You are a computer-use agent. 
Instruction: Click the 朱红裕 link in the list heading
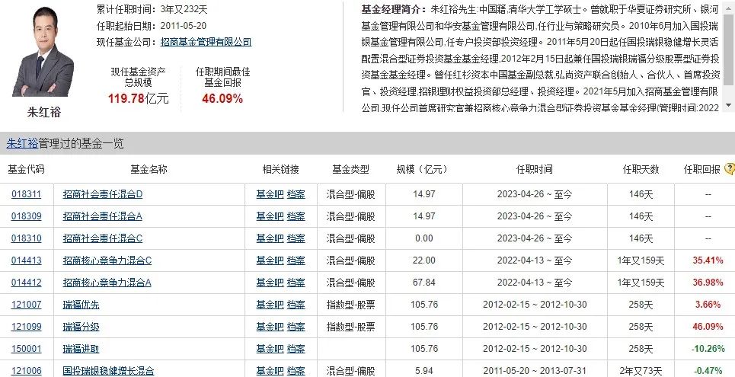coord(22,143)
